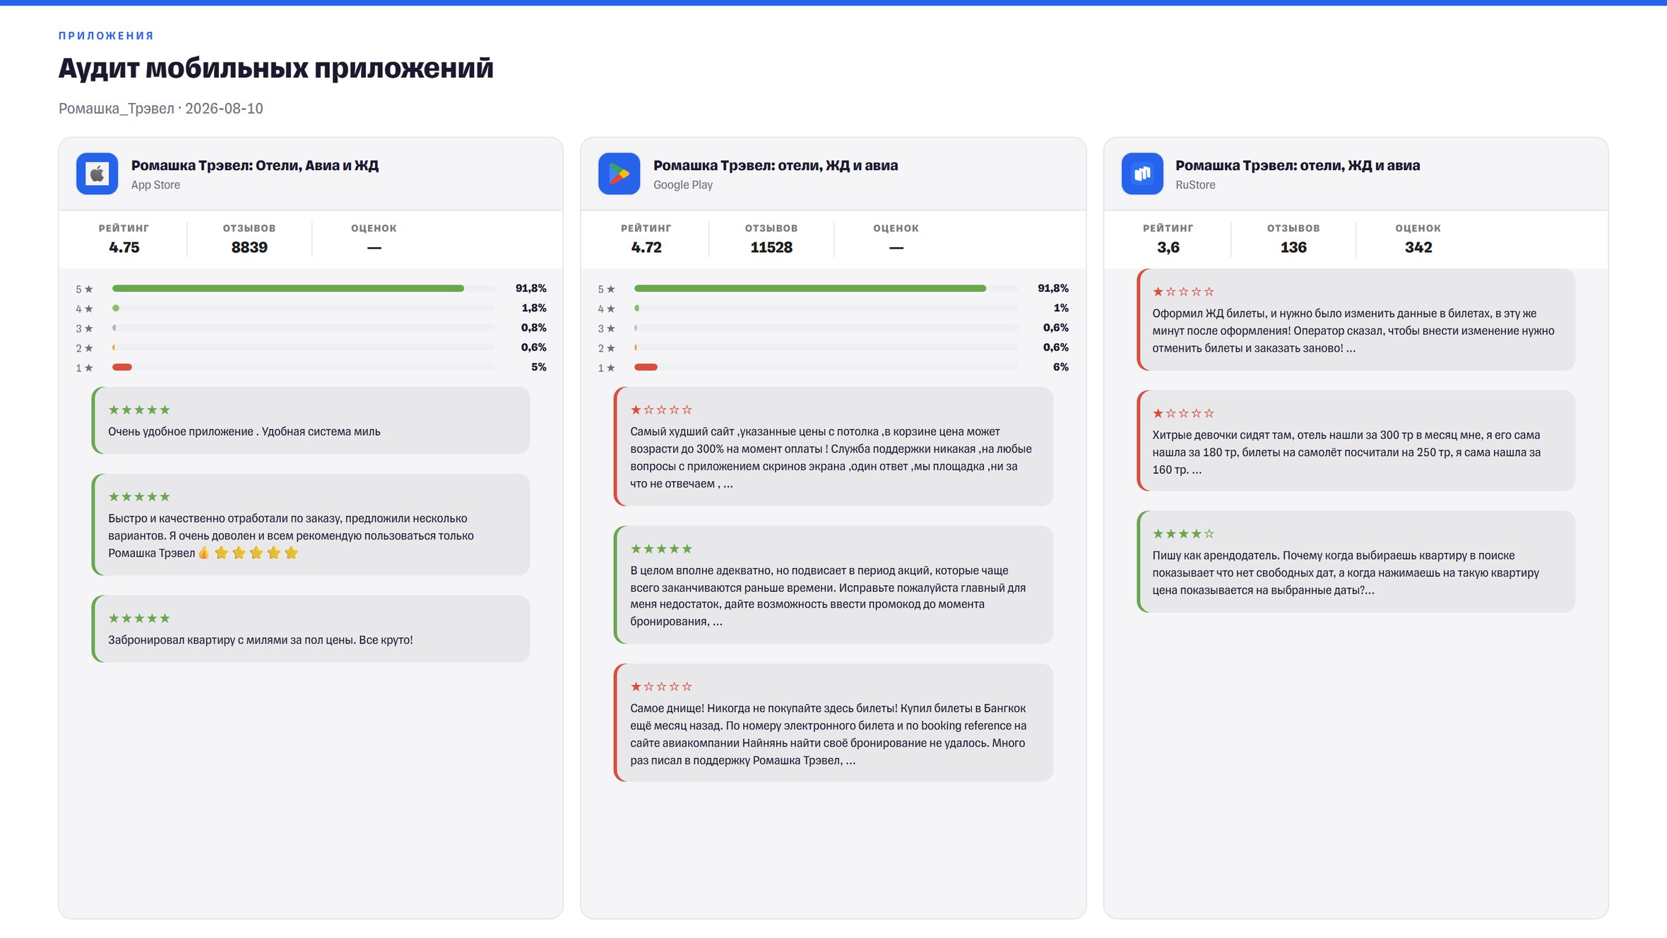Click the App Store 5-star distribution bar

point(304,288)
